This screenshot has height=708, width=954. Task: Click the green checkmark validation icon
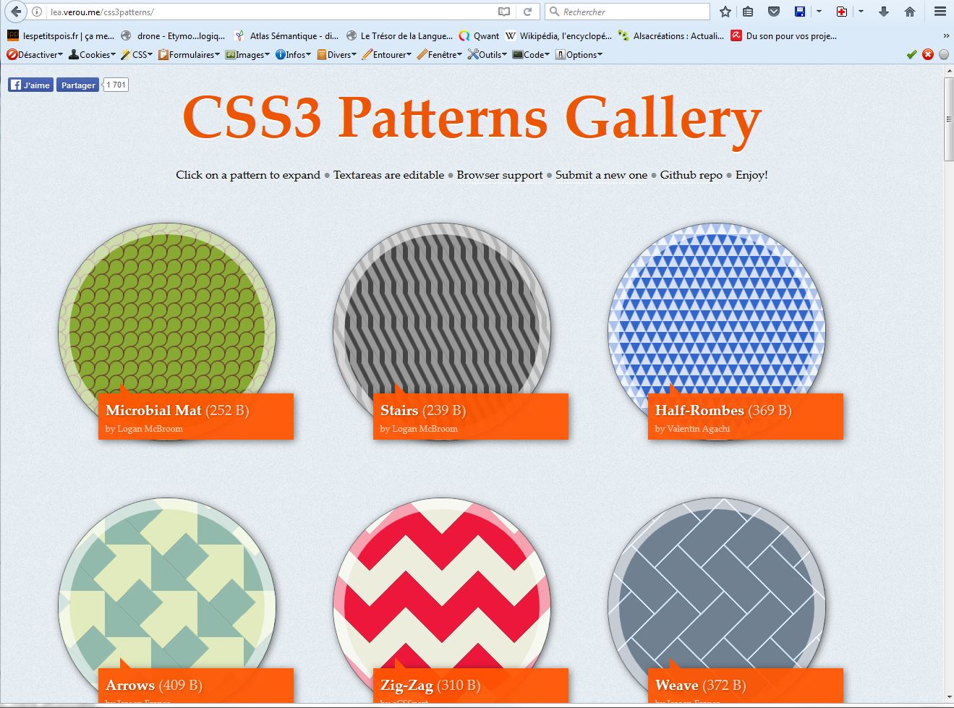tap(911, 54)
